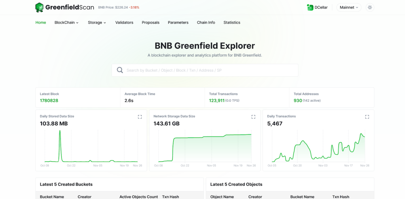
Task: Click the BNB Price $226.24 text
Action: 113,7
